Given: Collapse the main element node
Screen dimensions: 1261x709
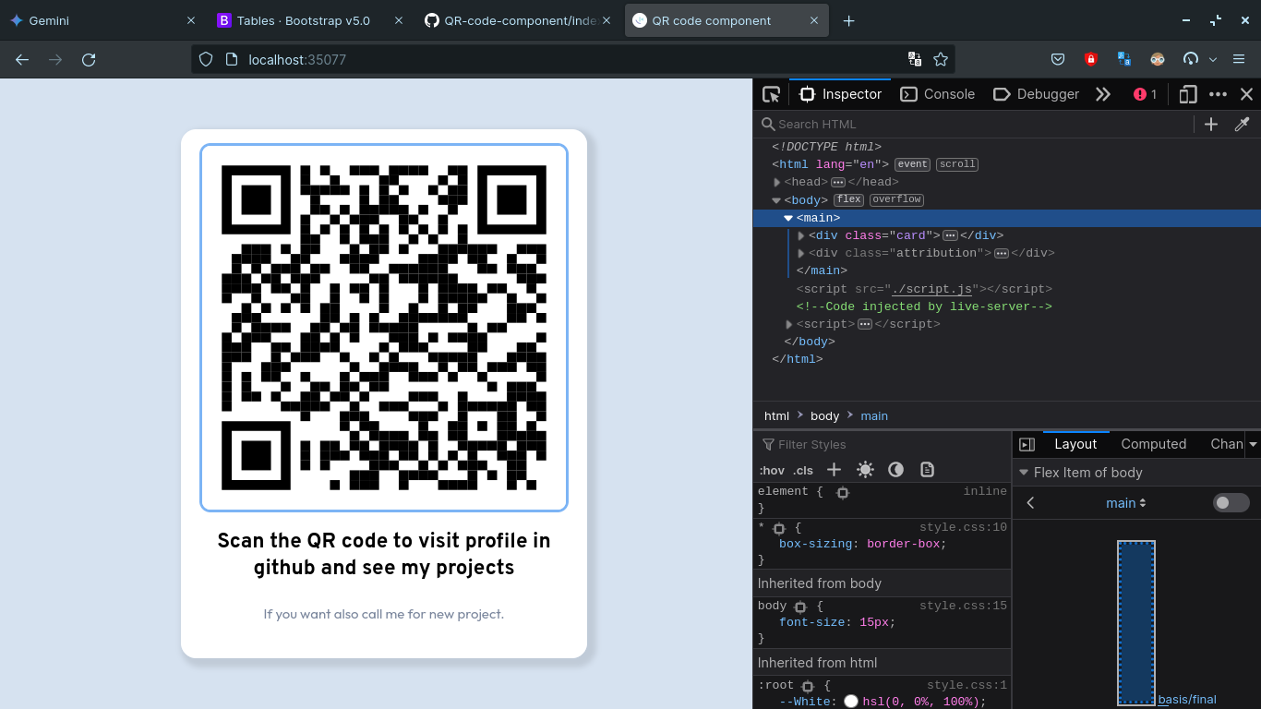Looking at the screenshot, I should [x=788, y=218].
